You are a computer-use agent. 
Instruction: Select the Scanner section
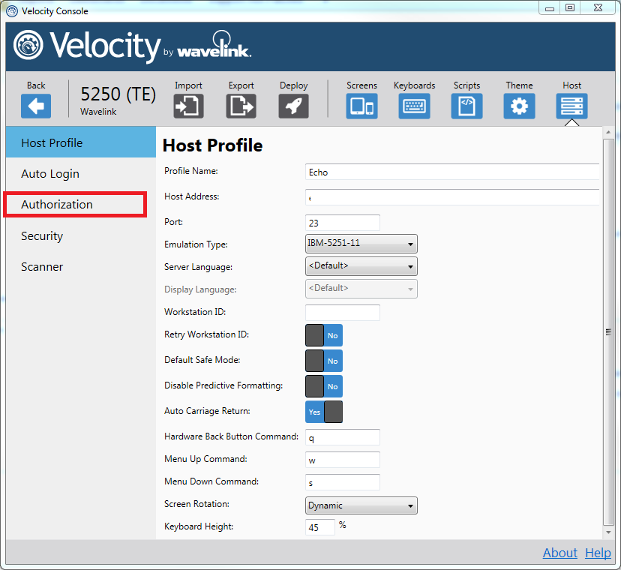41,266
